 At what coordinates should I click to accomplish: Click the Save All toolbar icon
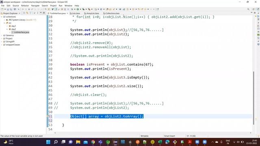(x=11, y=9)
